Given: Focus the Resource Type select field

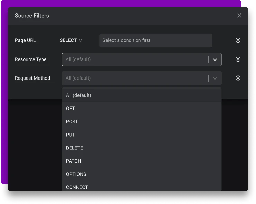Looking at the screenshot, I should 135,59.
